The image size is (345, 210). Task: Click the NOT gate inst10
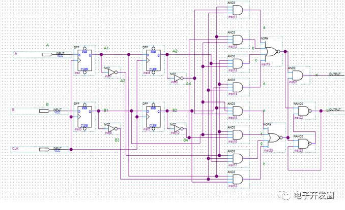(179, 129)
